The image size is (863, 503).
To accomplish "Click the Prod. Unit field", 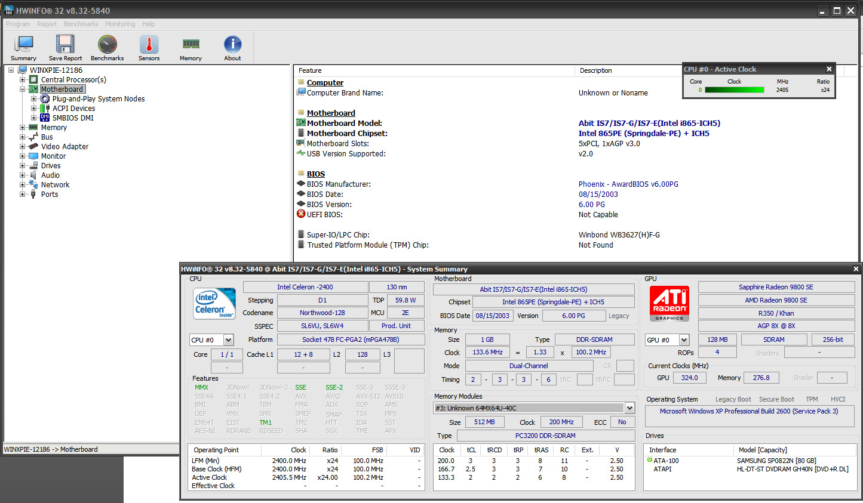I will pos(397,326).
